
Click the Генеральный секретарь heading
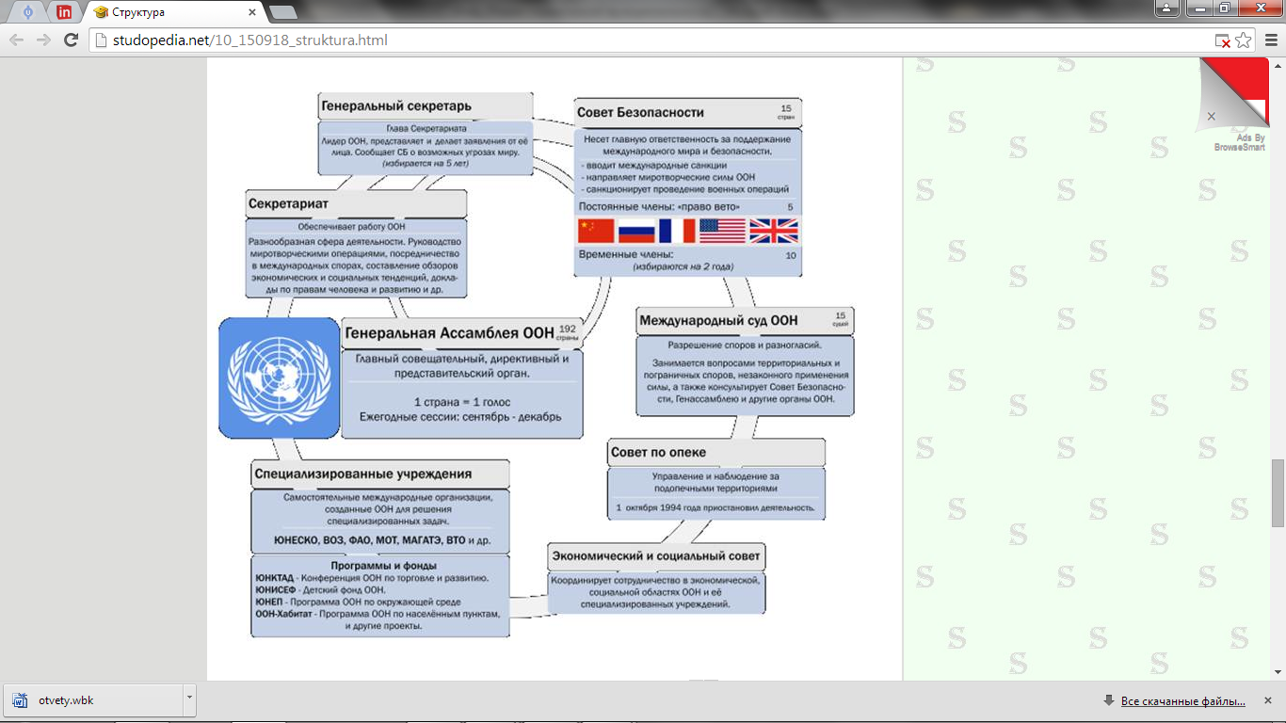396,105
